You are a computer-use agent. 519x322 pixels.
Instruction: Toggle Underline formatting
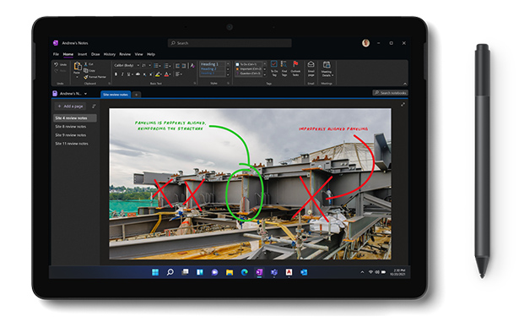(x=129, y=74)
